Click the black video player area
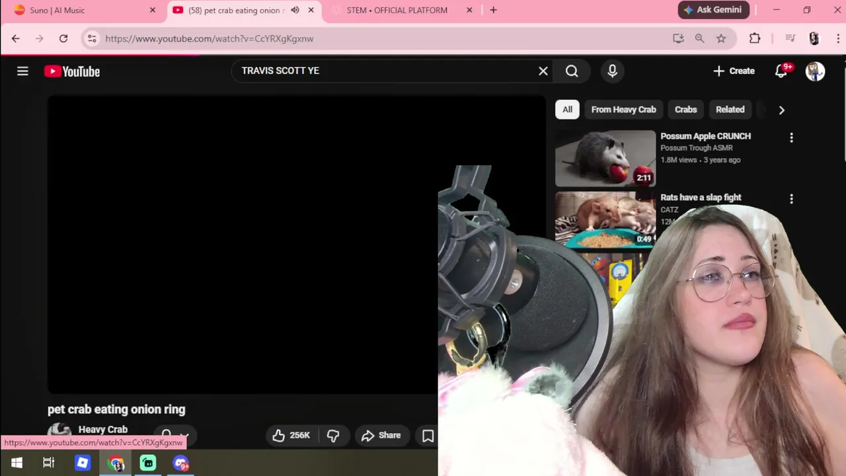This screenshot has width=846, height=476. 242,245
